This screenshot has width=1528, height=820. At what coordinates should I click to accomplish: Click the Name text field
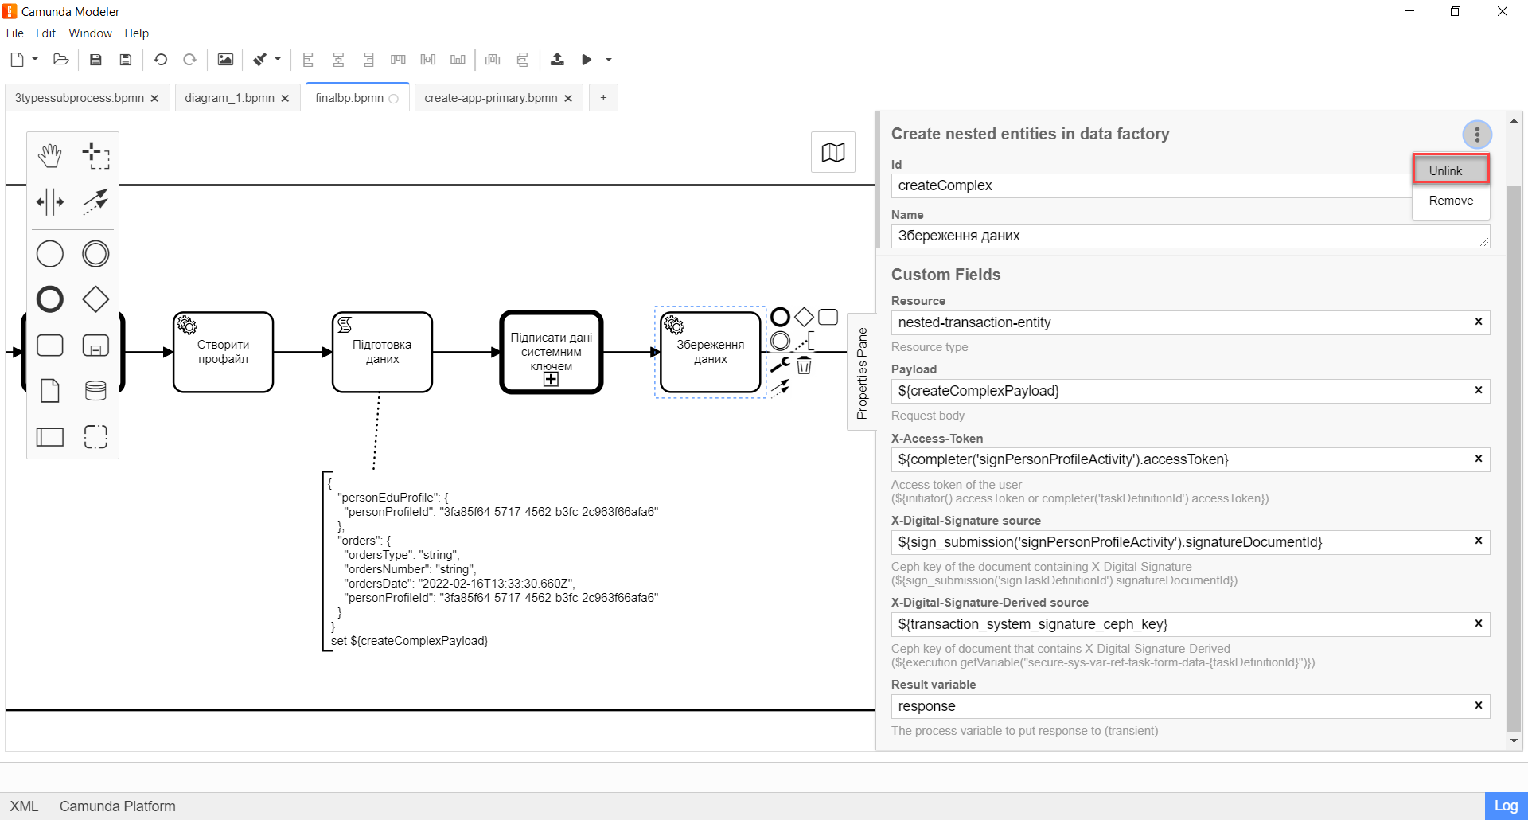1190,236
